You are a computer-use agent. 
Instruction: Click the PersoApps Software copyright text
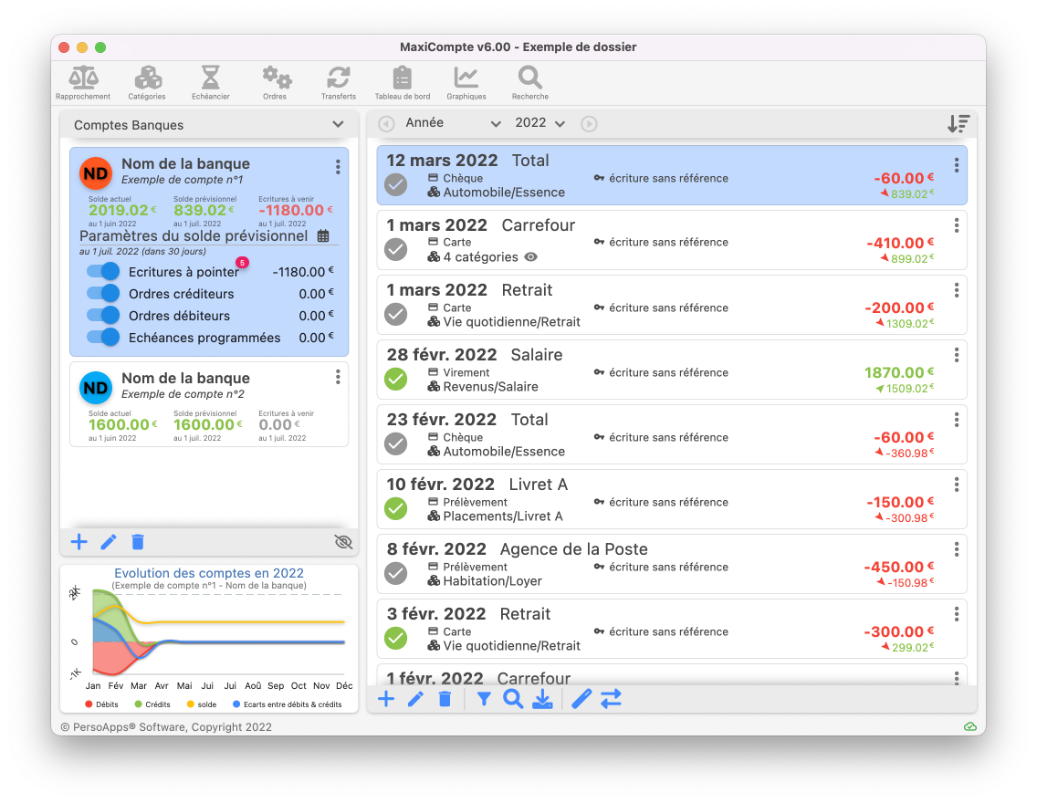click(x=166, y=727)
